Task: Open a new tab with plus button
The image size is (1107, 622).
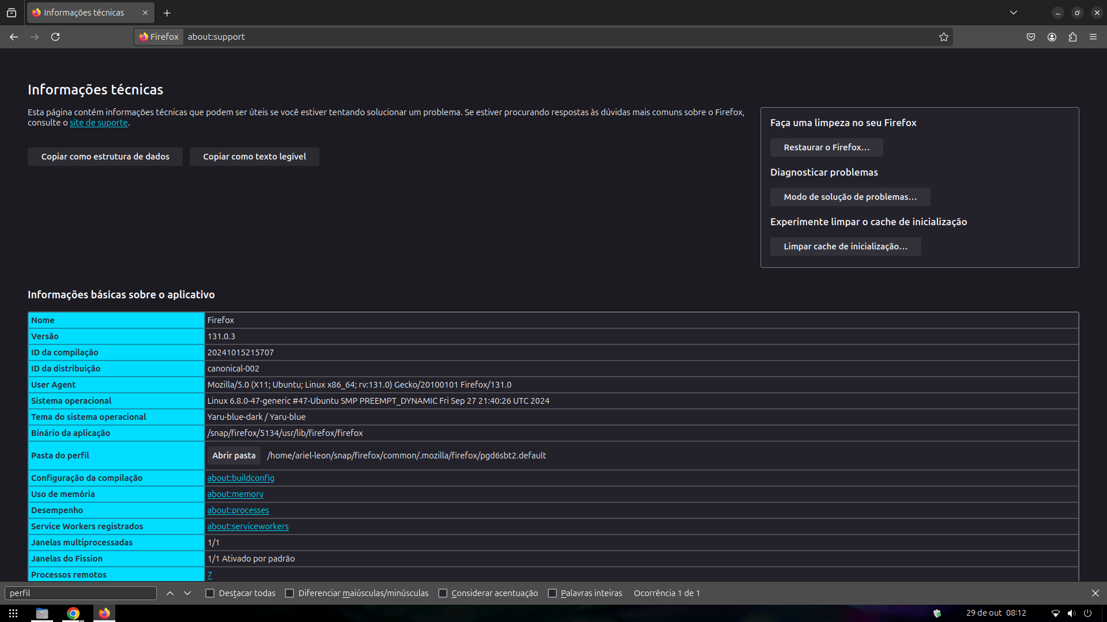Action: [x=167, y=13]
